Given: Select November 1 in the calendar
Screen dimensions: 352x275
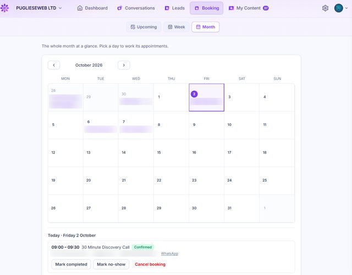Looking at the screenshot, I should pos(277,209).
